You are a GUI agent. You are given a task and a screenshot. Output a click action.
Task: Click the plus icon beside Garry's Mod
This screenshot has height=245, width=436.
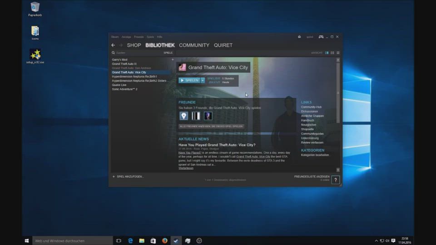click(173, 60)
